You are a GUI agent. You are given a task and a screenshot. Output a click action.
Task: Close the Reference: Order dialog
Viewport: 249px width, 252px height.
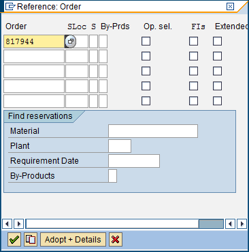click(x=230, y=6)
